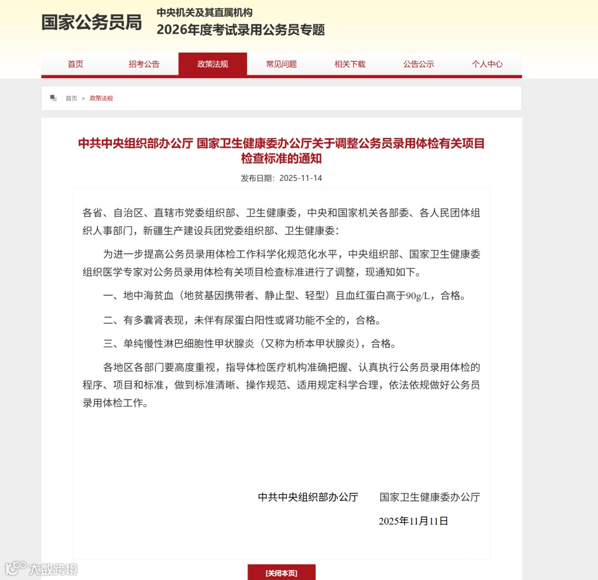Click the 发布日期 2025-11-14 text

coord(281,178)
